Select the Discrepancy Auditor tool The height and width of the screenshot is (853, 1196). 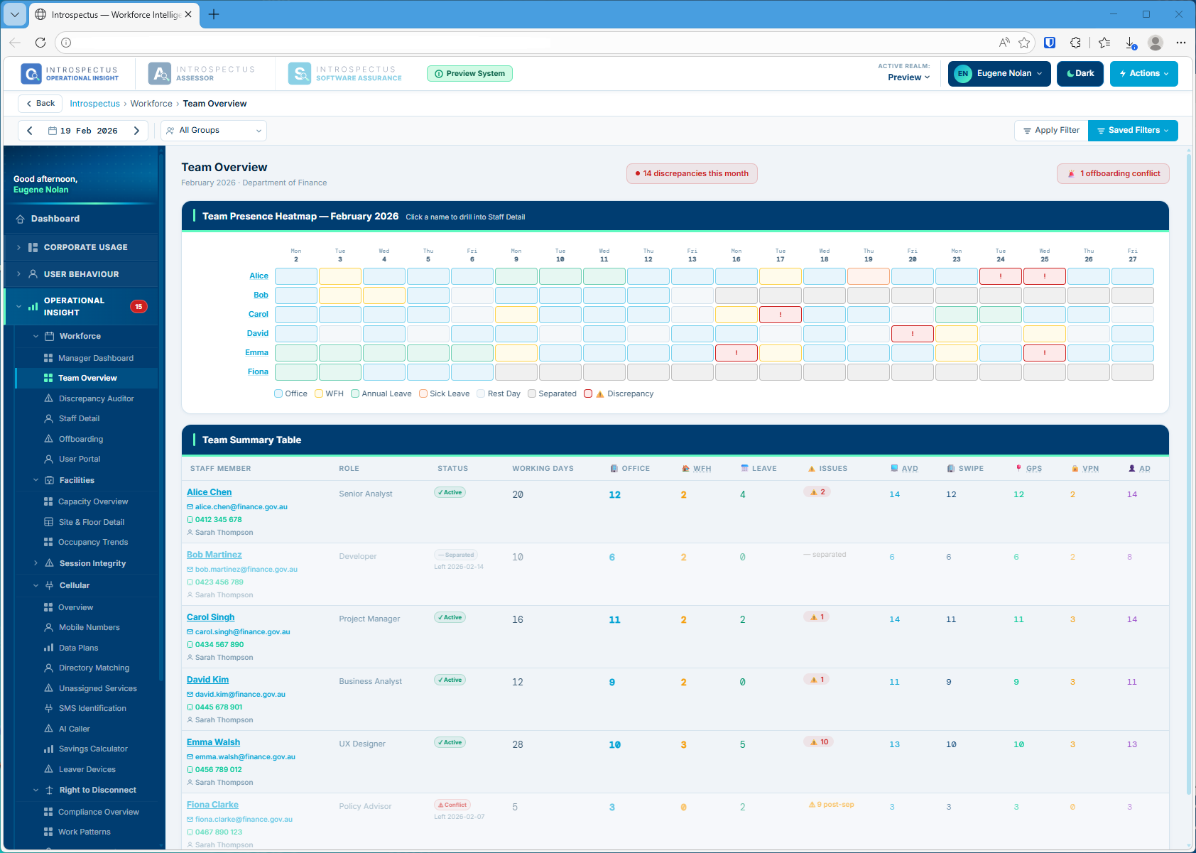pos(97,398)
